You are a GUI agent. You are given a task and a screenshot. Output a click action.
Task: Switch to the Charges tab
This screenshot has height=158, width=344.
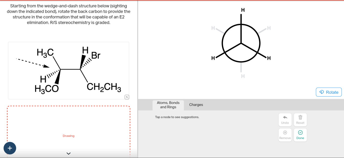point(196,105)
